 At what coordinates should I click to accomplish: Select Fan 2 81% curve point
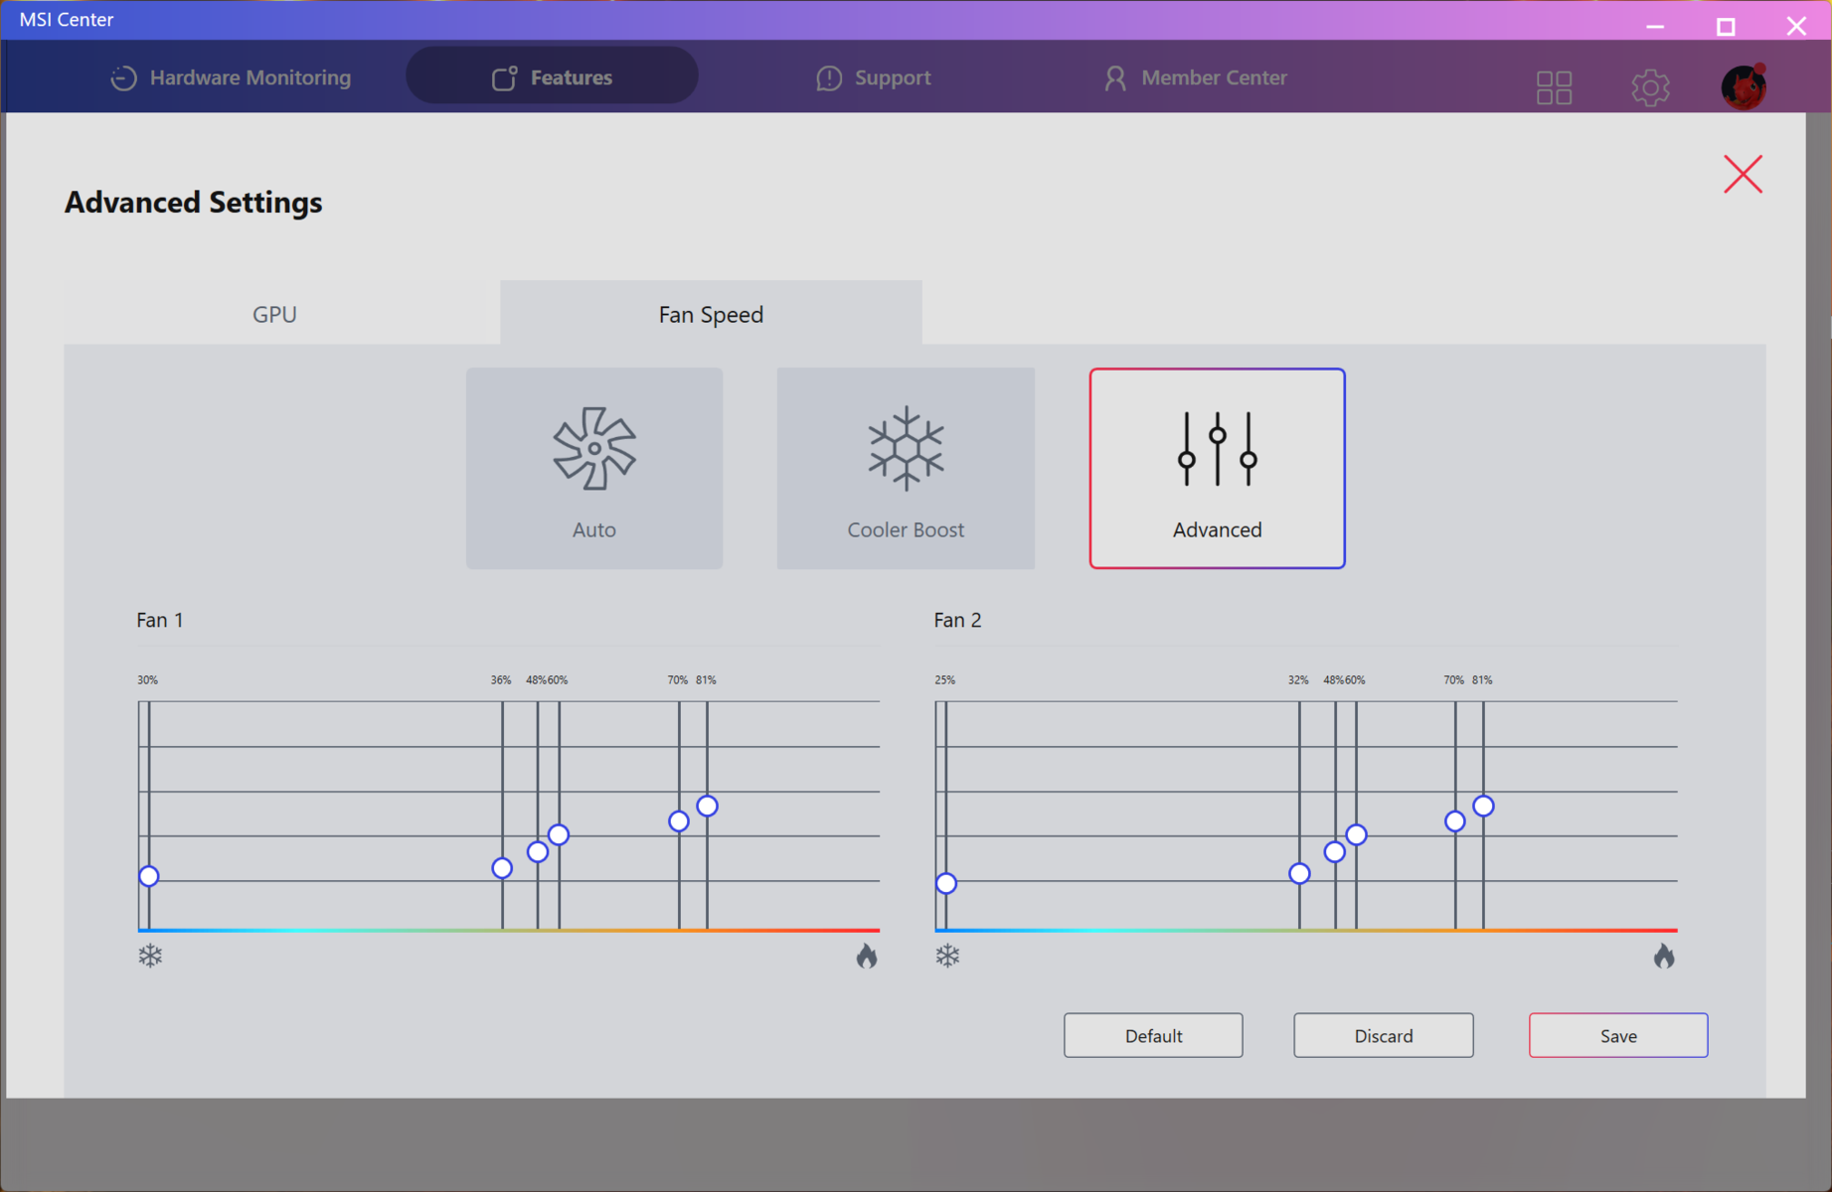[1483, 806]
